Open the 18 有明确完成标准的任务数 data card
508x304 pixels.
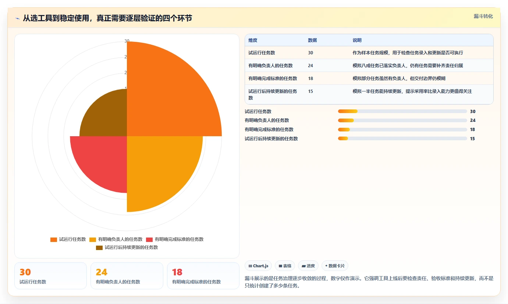[x=203, y=276]
